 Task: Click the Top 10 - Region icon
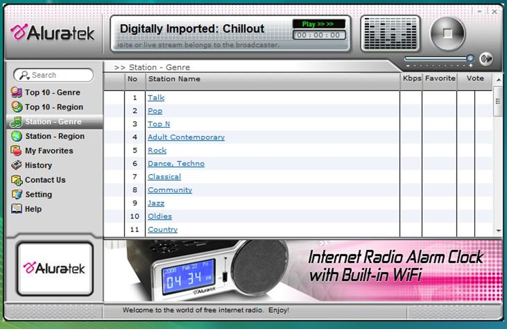17,107
